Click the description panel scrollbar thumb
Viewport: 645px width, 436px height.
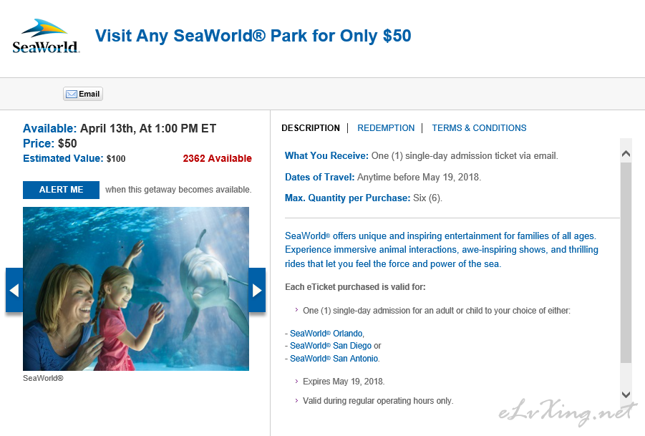(626, 263)
